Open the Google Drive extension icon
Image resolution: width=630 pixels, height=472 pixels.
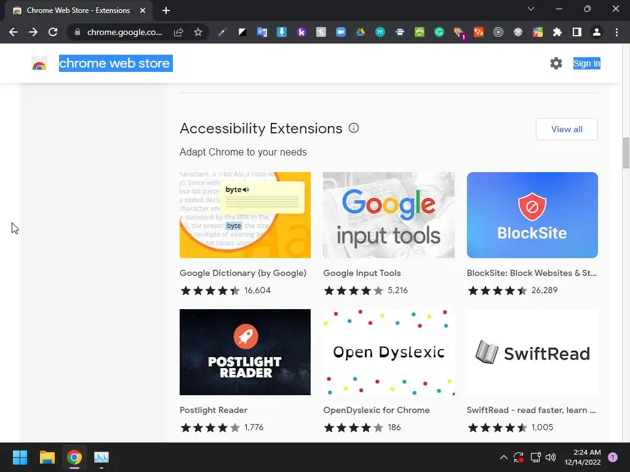361,32
